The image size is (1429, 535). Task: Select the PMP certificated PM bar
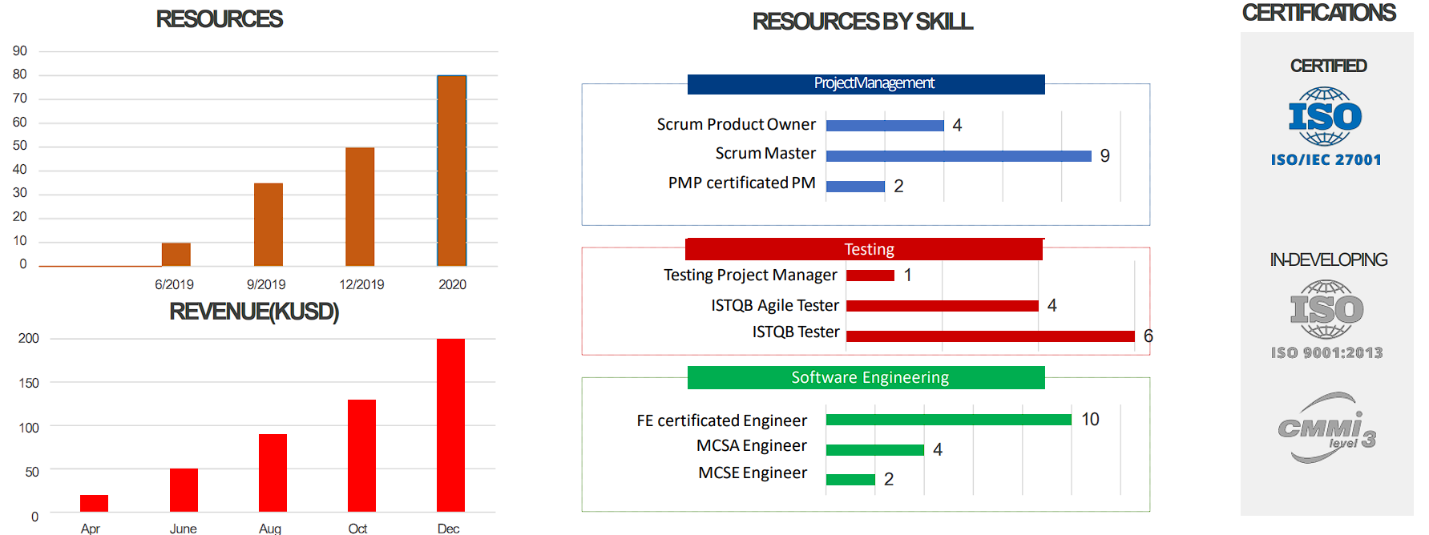pos(855,187)
